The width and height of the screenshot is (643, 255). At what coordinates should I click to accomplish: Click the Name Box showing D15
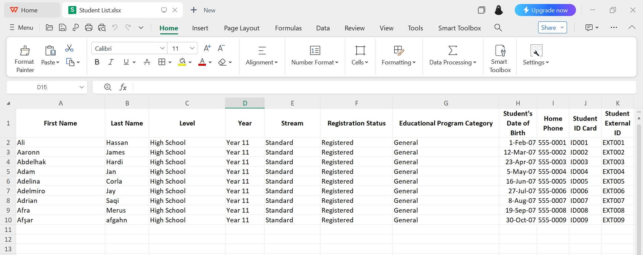42,87
